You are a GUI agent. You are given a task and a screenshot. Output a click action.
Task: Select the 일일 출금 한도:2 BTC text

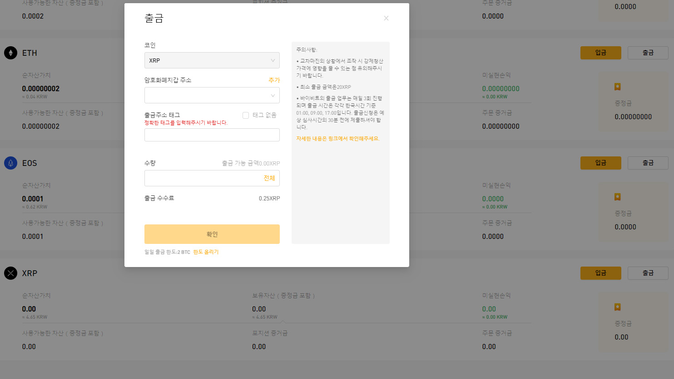pyautogui.click(x=167, y=252)
